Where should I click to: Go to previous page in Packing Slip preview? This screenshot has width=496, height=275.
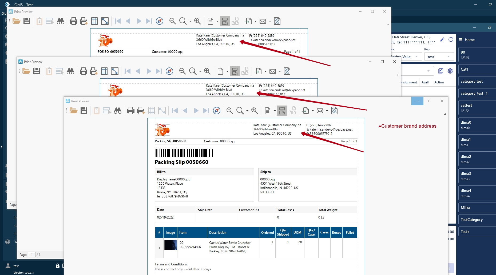point(185,111)
